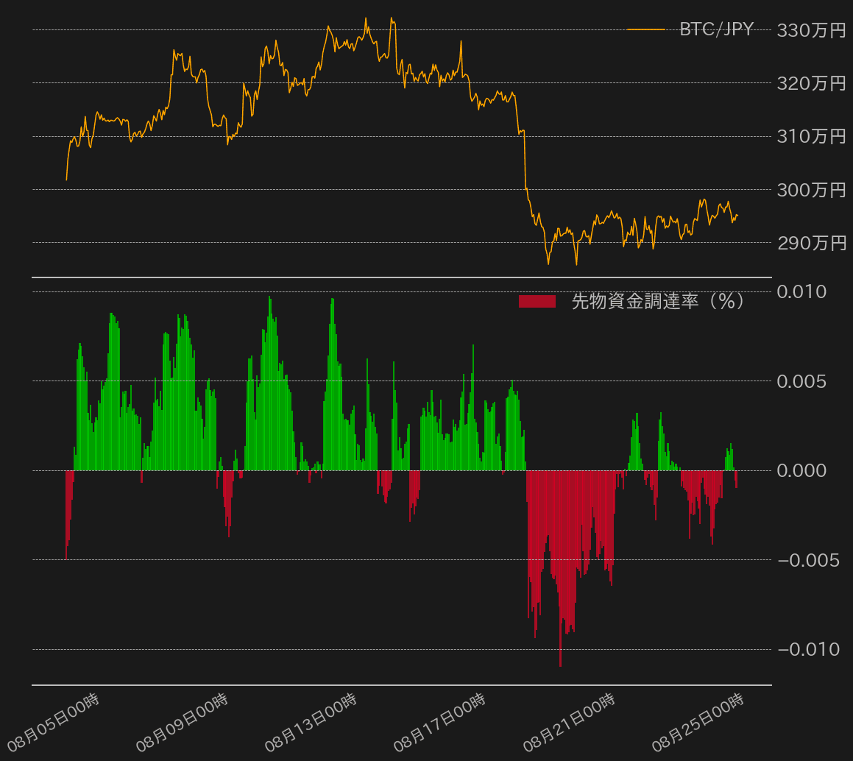
Task: Select the 290万円 price axis label
Action: [812, 243]
